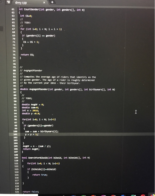Click the 'sum = sum + birthyears[i];' statement
The image size is (155, 196).
click(42, 131)
